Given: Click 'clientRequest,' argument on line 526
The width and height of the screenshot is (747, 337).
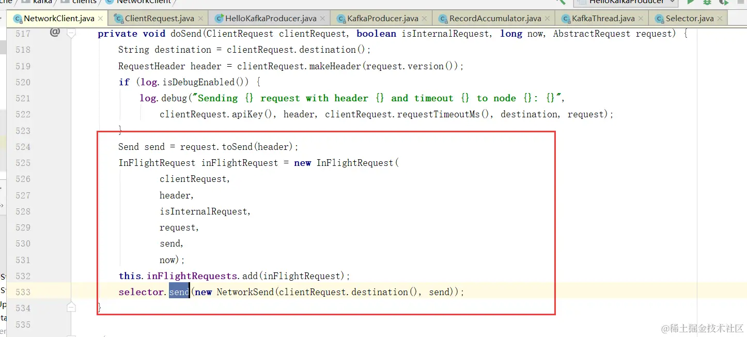Looking at the screenshot, I should [195, 179].
